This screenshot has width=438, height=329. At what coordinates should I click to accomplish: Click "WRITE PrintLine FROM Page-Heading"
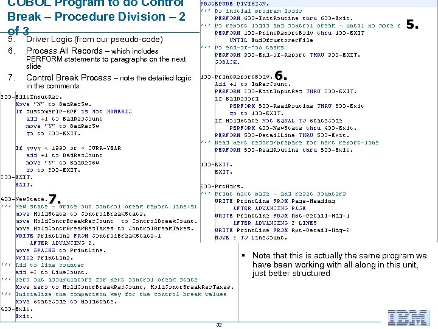(x=275, y=201)
